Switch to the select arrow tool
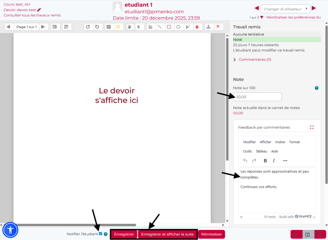The height and width of the screenshot is (240, 328). pyautogui.click(x=139, y=27)
